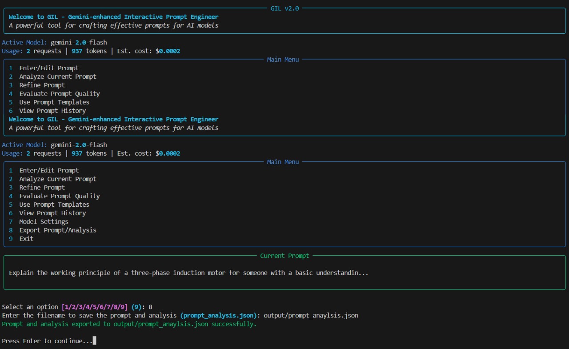Screen dimensions: 569x349
Task: Click the green "Current Prompt" panel title
Action: coord(284,256)
